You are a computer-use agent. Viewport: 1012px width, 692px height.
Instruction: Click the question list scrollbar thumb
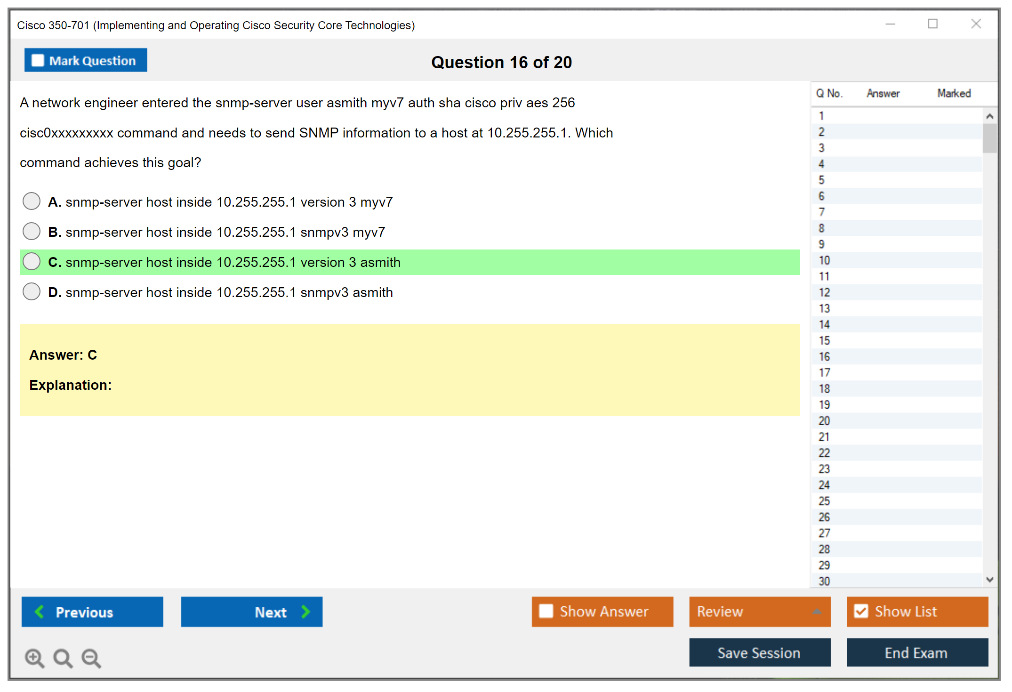click(989, 138)
